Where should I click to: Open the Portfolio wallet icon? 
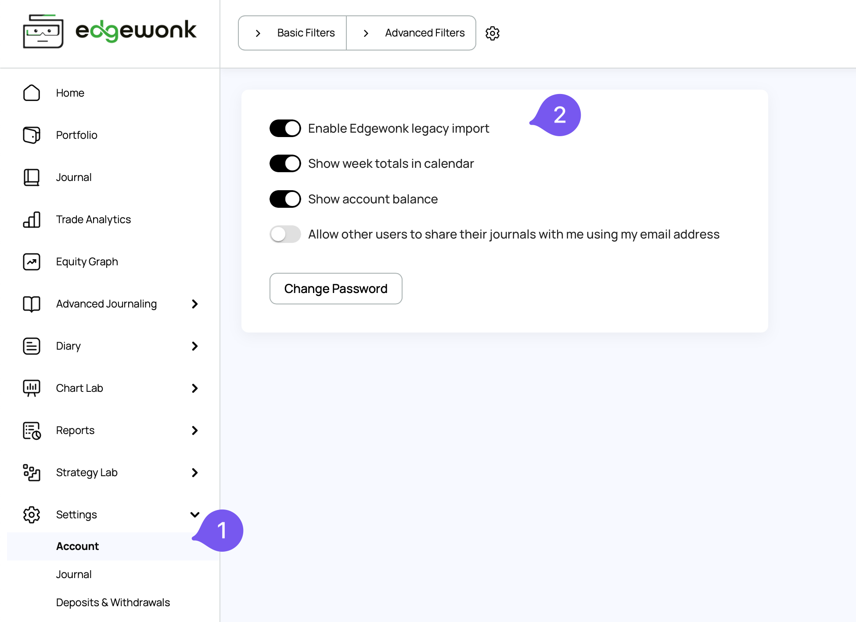pyautogui.click(x=32, y=135)
